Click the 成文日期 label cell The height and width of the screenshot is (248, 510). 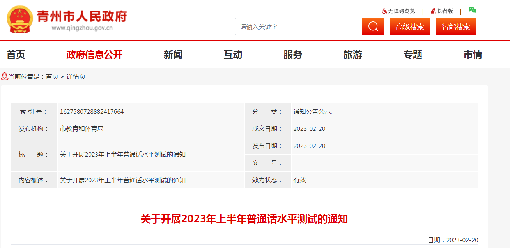[x=268, y=128]
